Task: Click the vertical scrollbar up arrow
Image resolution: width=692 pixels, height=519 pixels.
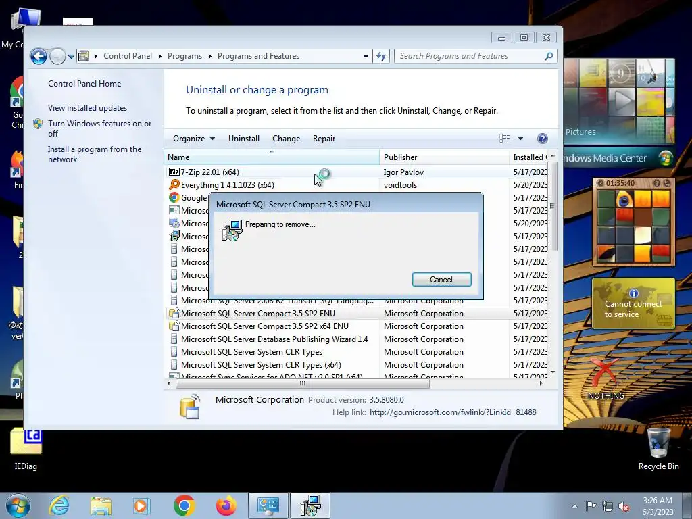Action: [x=553, y=156]
